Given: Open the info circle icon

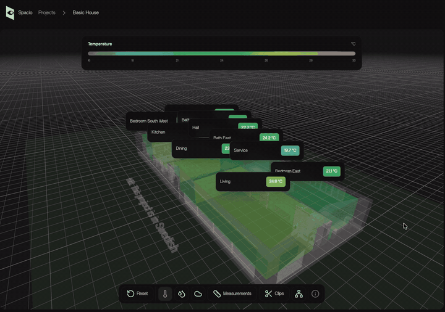Looking at the screenshot, I should pyautogui.click(x=315, y=294).
